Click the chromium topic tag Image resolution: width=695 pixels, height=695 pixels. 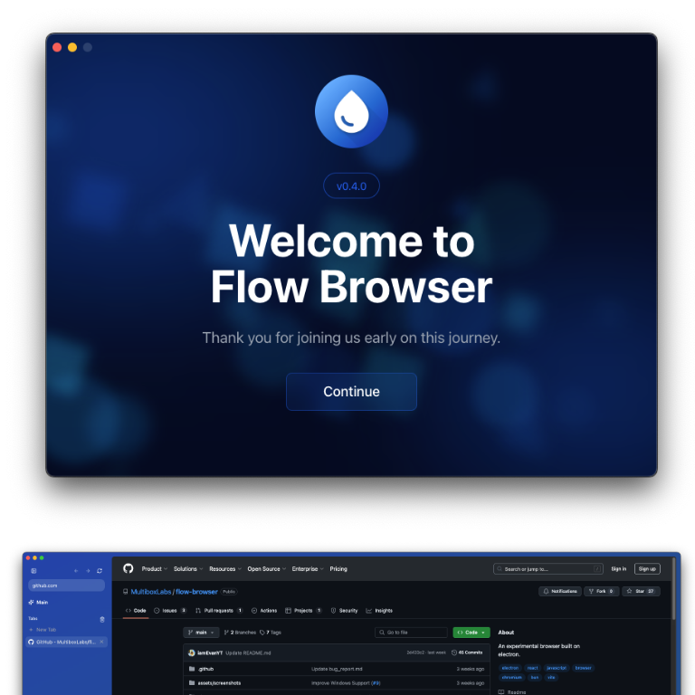(511, 677)
